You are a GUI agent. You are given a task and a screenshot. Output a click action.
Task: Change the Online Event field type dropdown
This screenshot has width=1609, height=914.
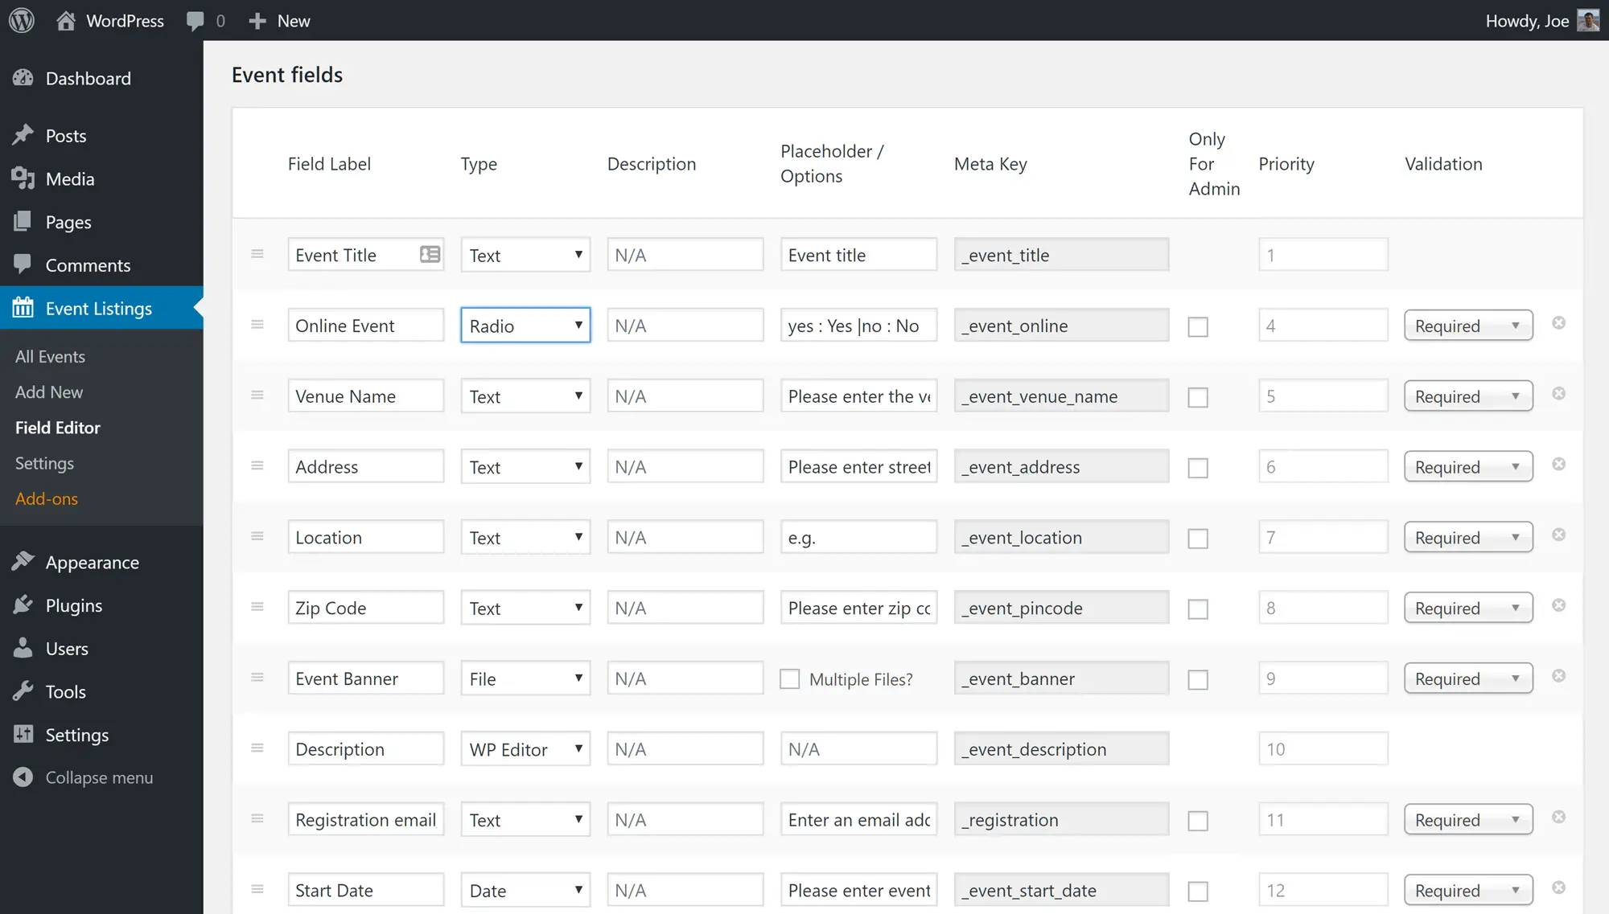525,325
